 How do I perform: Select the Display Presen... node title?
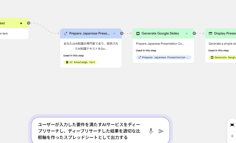pos(225,33)
